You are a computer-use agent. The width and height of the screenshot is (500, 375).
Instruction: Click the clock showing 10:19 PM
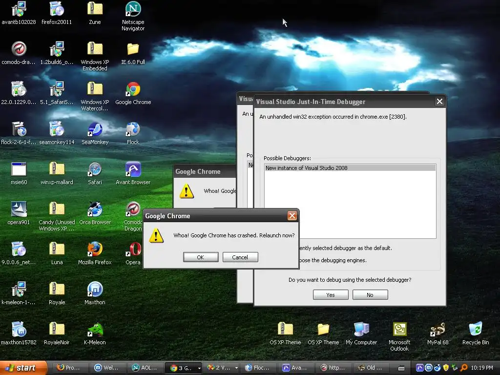[482, 368]
